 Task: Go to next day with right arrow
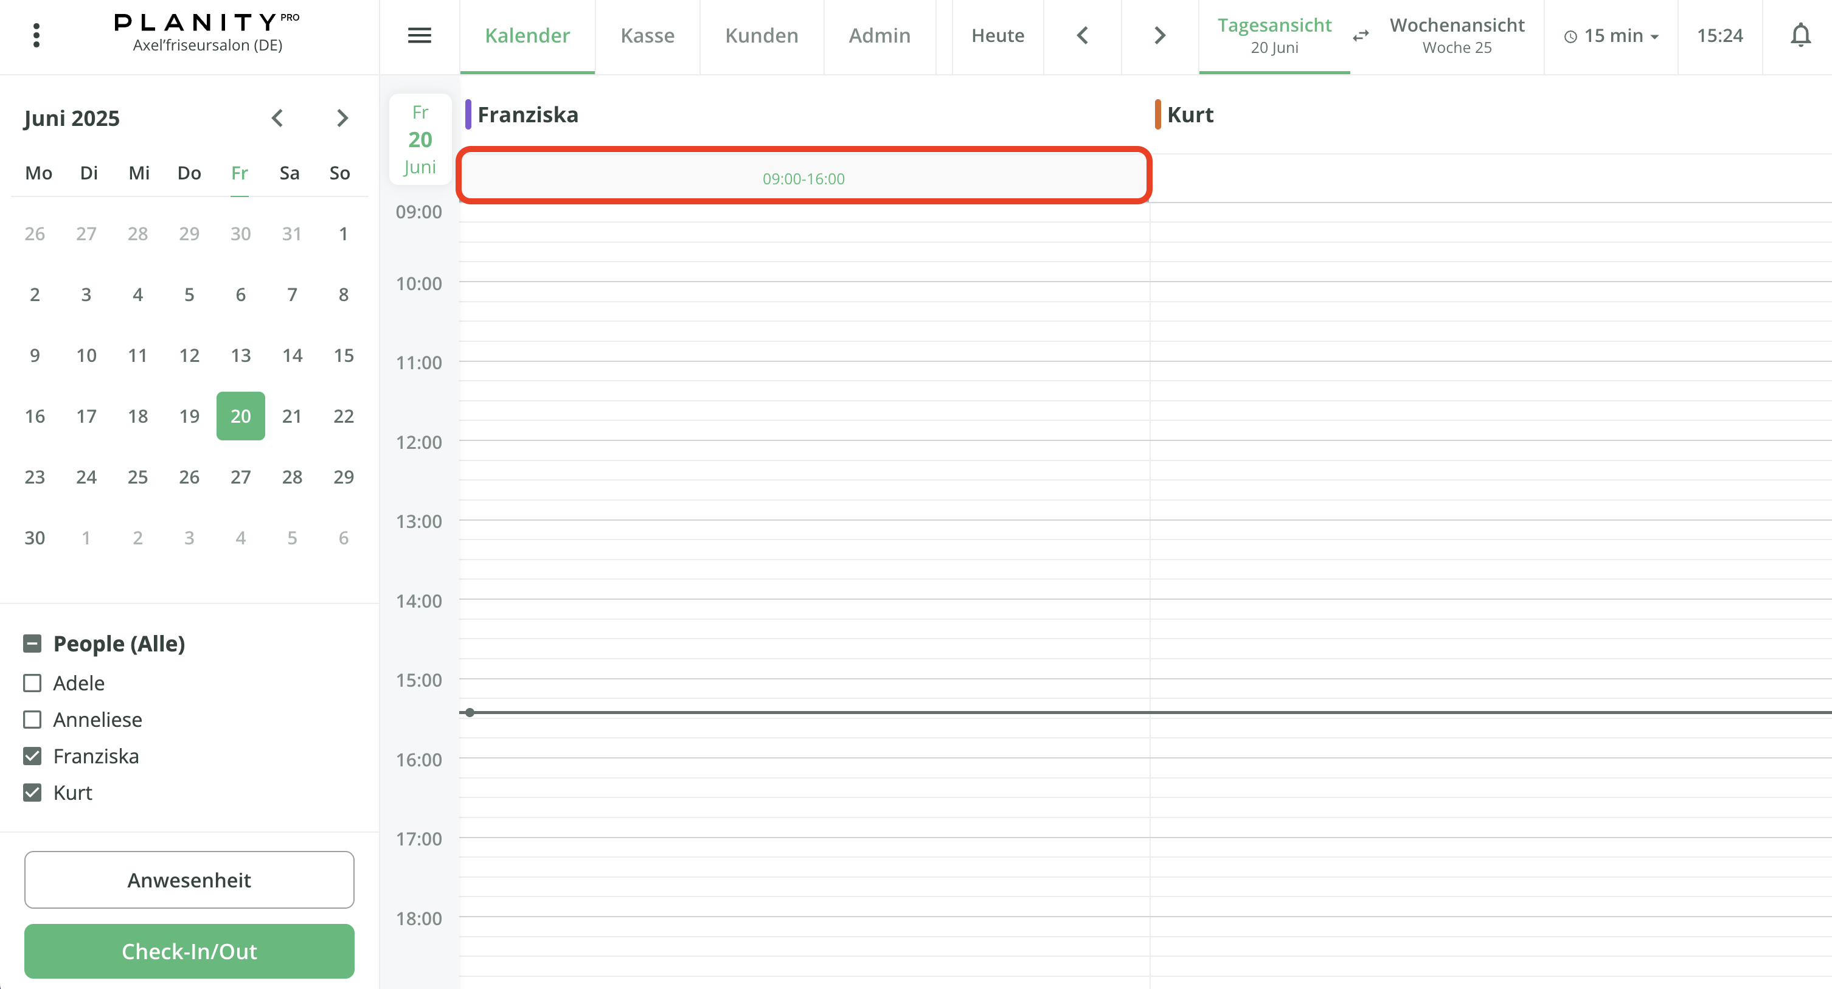point(1160,35)
